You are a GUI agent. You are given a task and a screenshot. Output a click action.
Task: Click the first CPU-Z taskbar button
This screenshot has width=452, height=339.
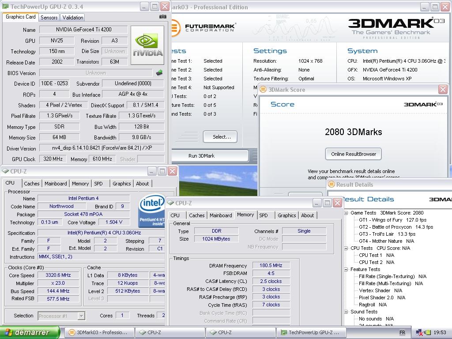(170, 332)
